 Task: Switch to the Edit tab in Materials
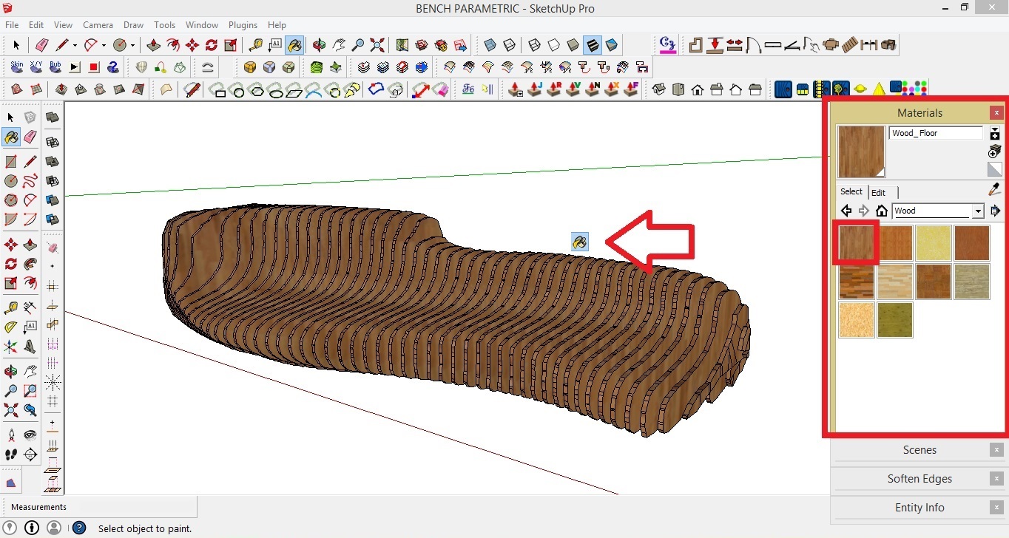[x=880, y=192]
